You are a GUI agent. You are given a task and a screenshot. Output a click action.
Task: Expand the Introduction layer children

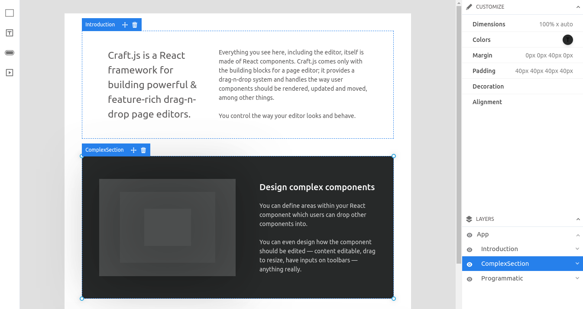577,249
